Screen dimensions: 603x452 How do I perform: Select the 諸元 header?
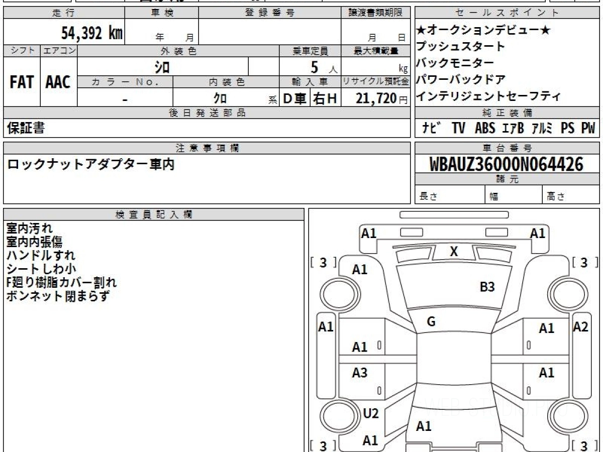tap(507, 179)
